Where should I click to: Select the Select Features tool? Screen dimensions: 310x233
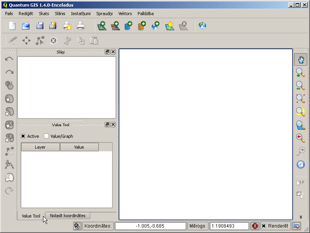[300, 196]
